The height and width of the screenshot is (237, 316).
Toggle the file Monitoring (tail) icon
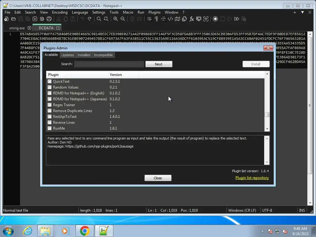click(206, 19)
